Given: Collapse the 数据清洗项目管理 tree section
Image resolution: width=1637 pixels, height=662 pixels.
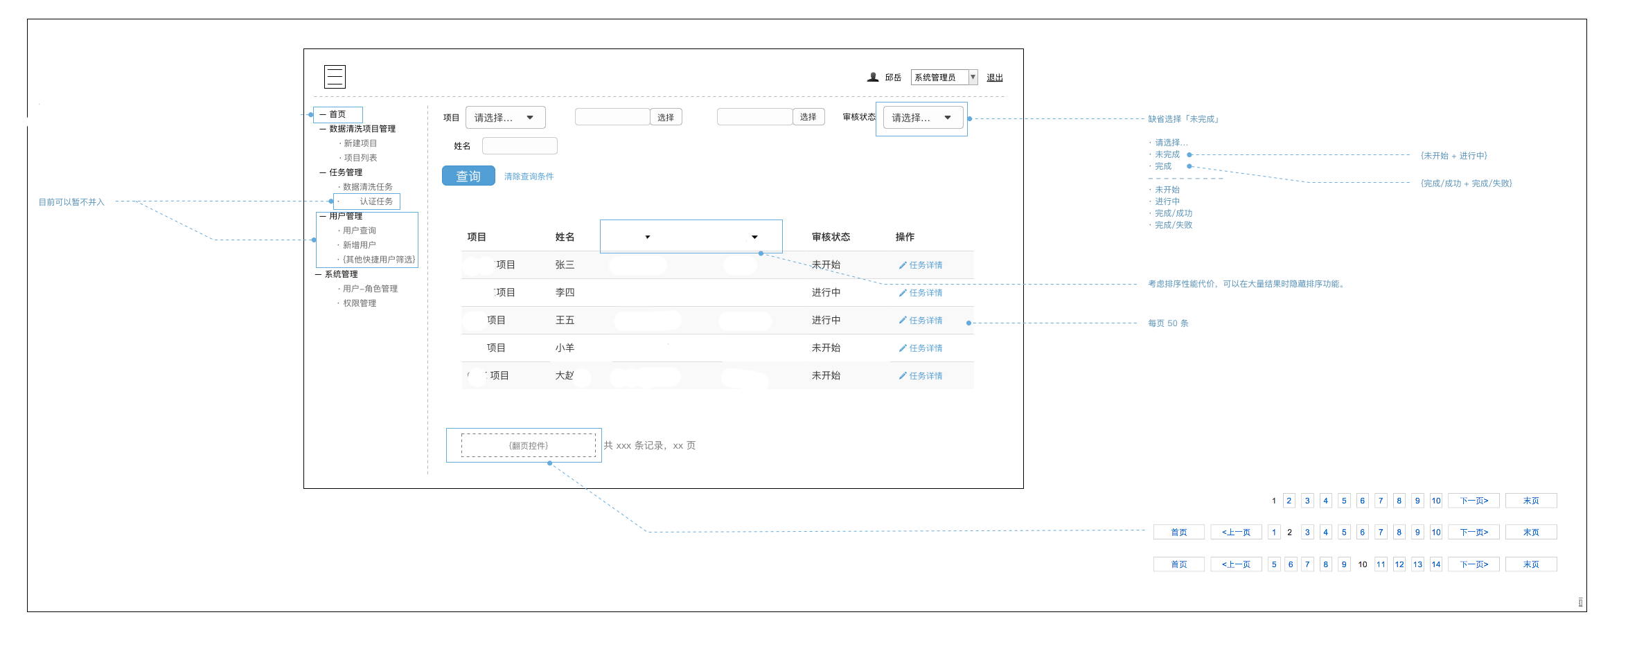Looking at the screenshot, I should [323, 129].
